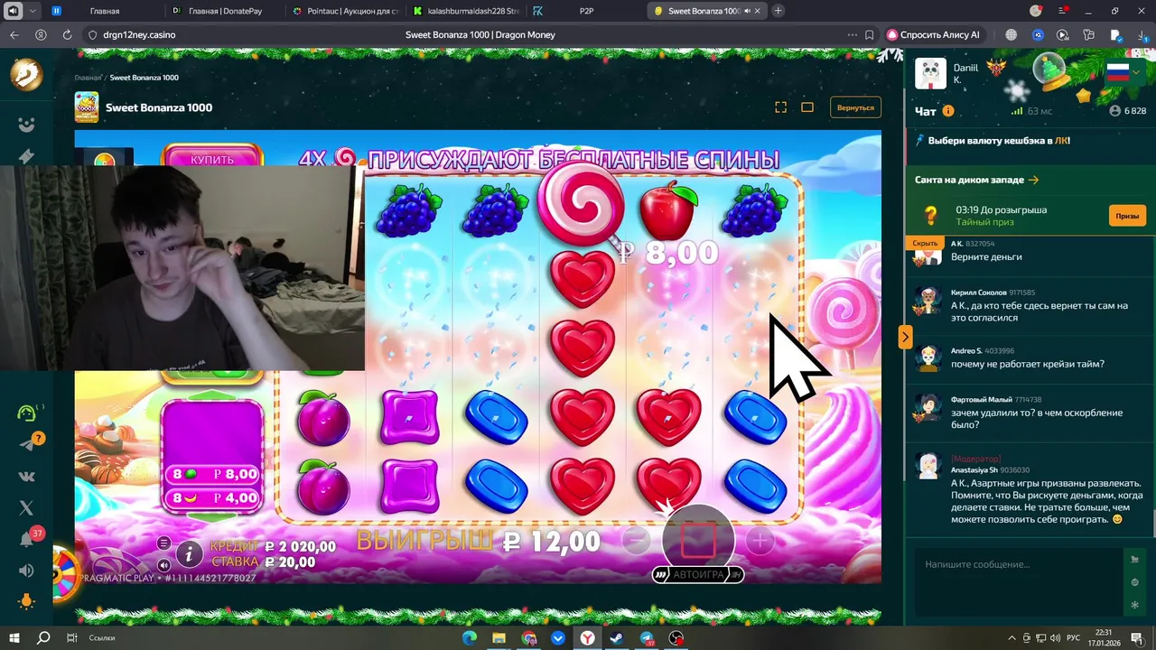Open the address bar three-dots menu

click(852, 34)
